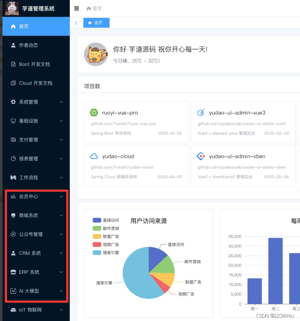The width and height of the screenshot is (300, 321).
Task: Click the rabbit logo of 芋道管理系统
Action: [x=12, y=8]
